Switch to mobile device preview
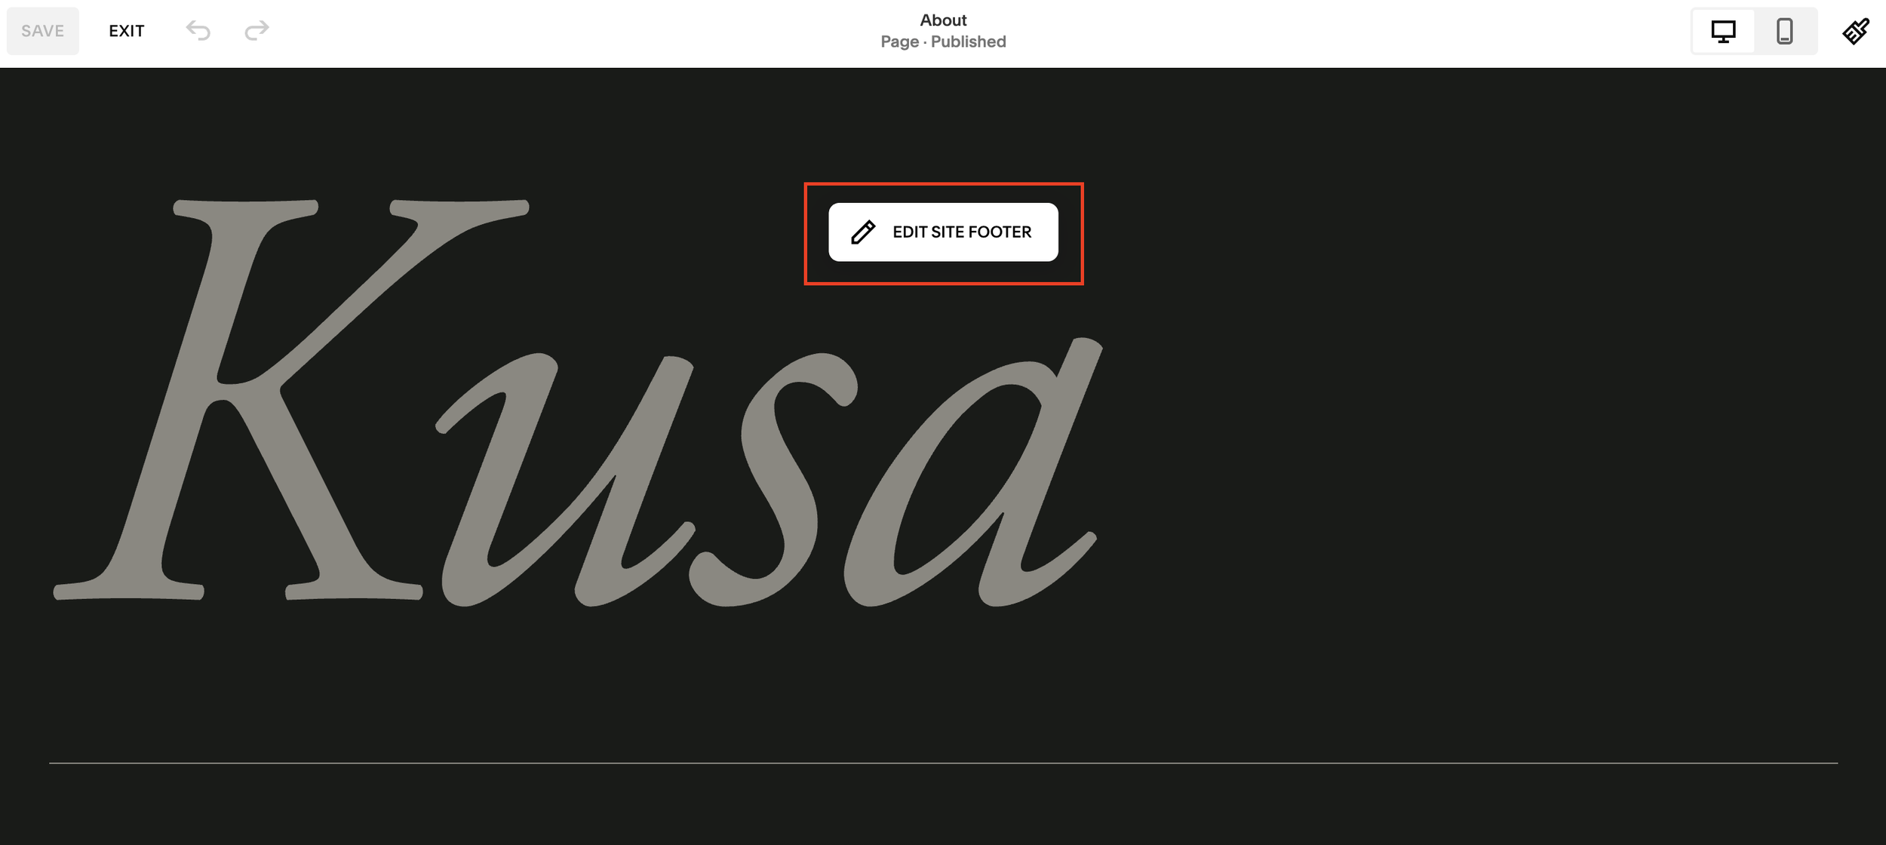This screenshot has width=1886, height=845. [x=1785, y=31]
